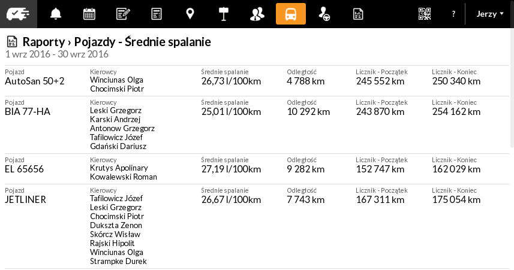The image size is (514, 270).
Task: Open help question mark
Action: coord(453,14)
